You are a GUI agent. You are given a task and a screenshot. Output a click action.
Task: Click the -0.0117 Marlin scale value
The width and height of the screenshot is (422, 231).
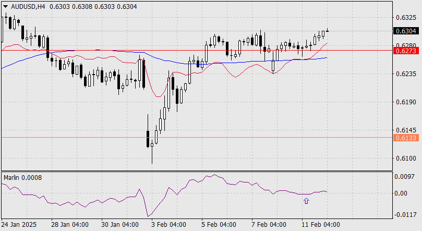click(404, 215)
